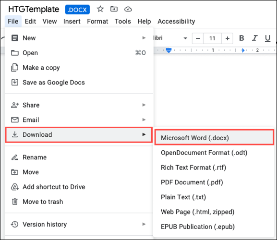
Task: Open the Insert menu
Action: point(72,22)
